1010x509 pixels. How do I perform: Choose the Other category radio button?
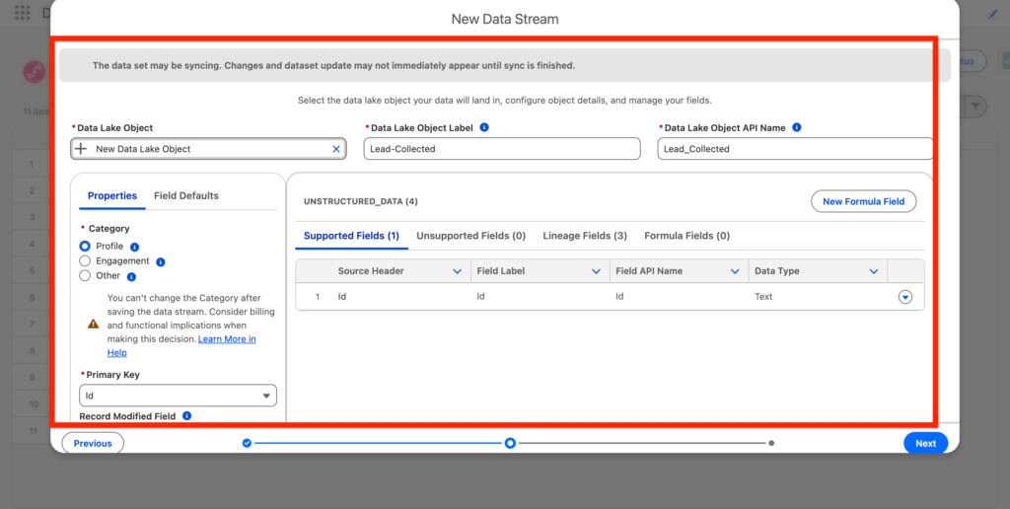(85, 276)
